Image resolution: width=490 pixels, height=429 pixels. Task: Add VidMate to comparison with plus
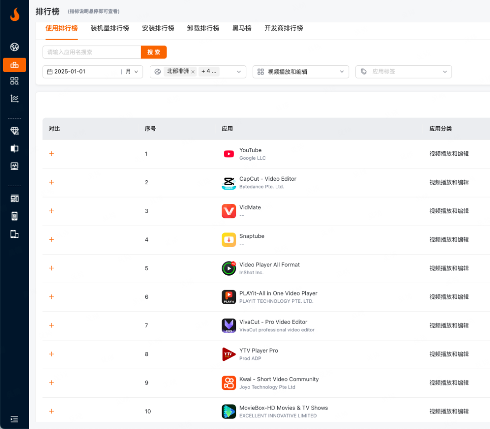[51, 211]
